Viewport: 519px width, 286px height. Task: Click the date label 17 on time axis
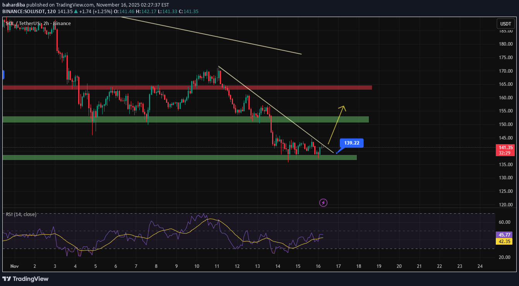coord(338,266)
